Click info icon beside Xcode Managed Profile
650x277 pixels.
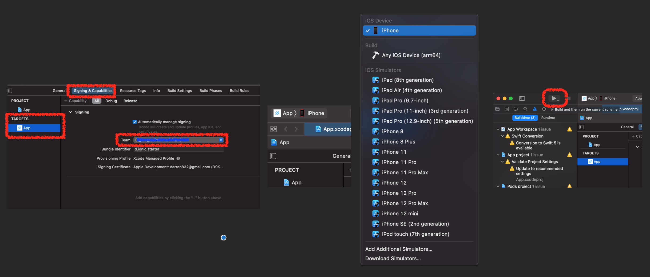[x=178, y=158]
